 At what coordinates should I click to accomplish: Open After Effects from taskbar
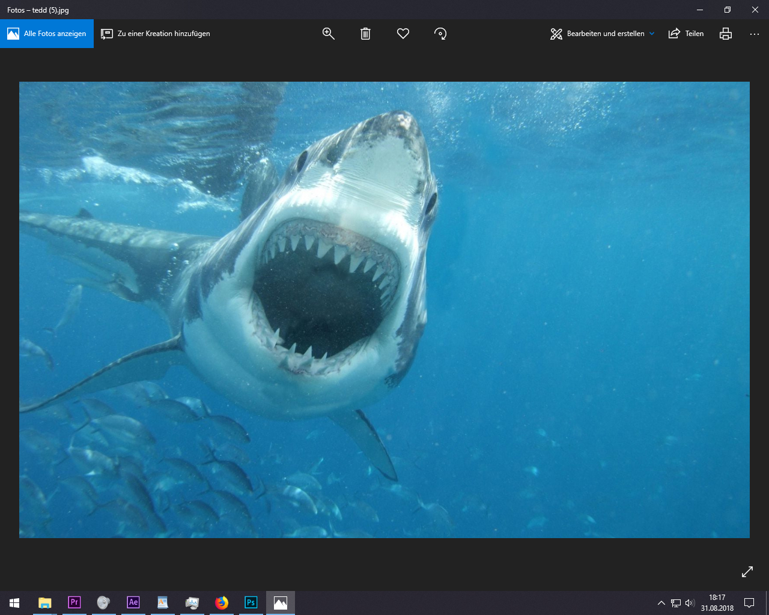pyautogui.click(x=133, y=602)
